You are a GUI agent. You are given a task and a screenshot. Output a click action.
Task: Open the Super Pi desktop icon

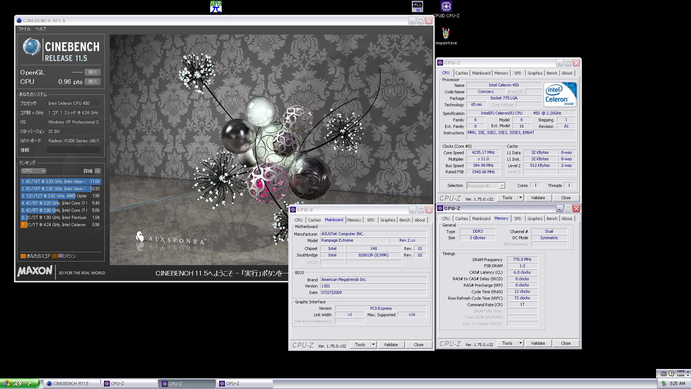(216, 6)
